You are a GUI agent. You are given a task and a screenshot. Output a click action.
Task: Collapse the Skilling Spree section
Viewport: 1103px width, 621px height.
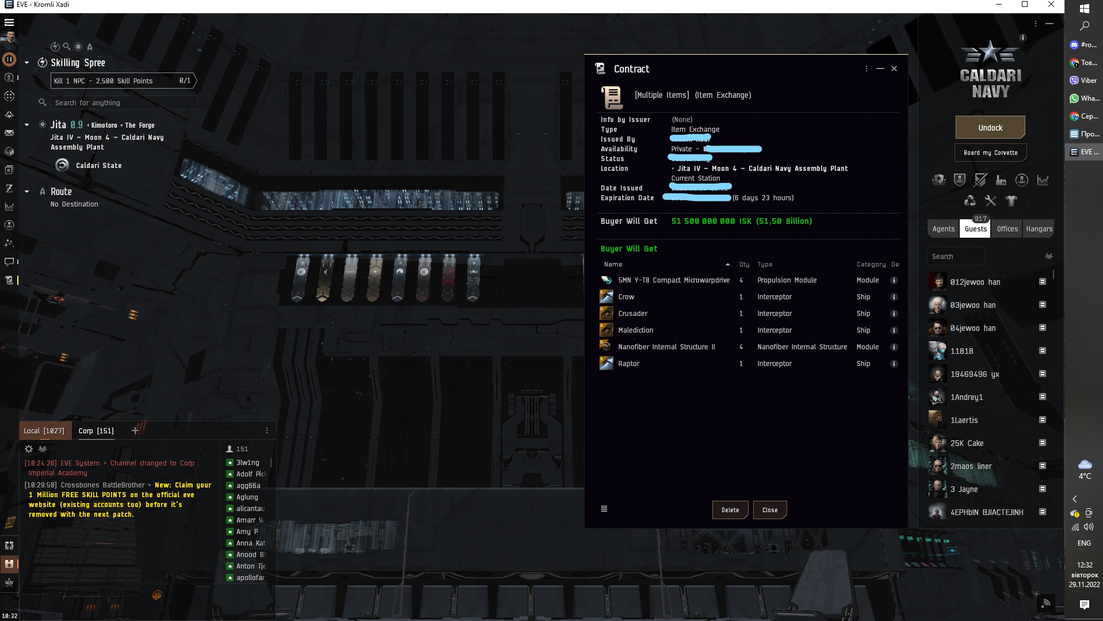point(27,63)
